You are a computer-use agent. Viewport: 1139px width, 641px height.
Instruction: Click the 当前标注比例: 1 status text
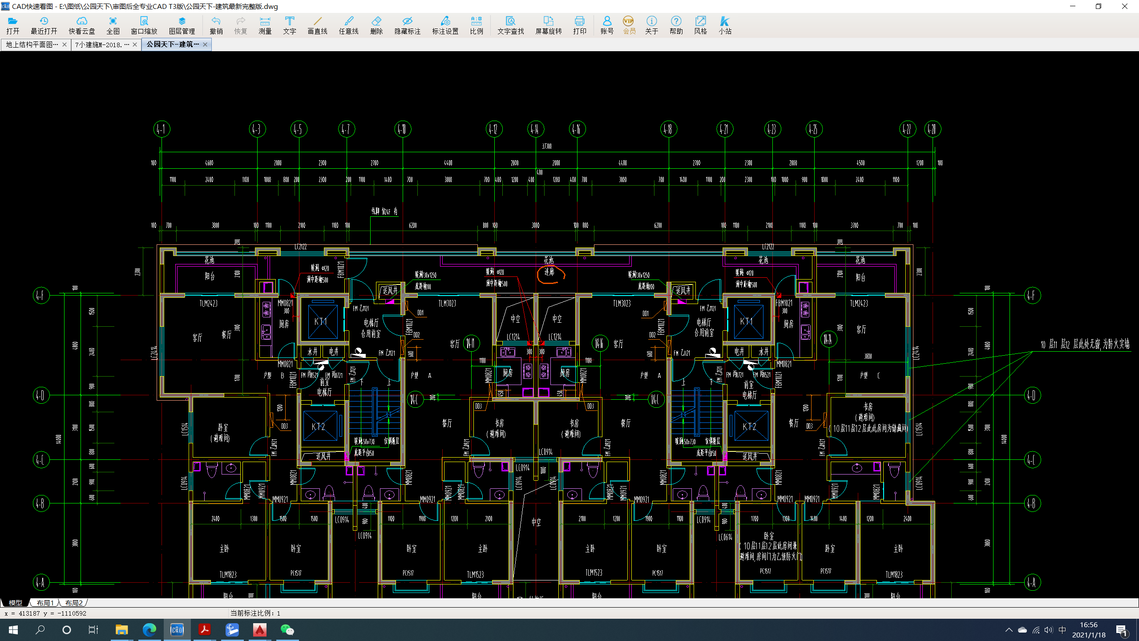tap(255, 613)
